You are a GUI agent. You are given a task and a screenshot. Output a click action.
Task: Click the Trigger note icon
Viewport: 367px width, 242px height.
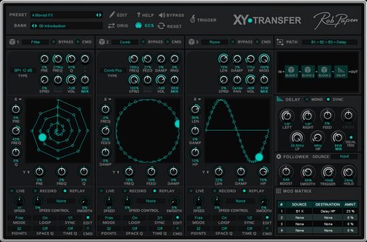[192, 19]
